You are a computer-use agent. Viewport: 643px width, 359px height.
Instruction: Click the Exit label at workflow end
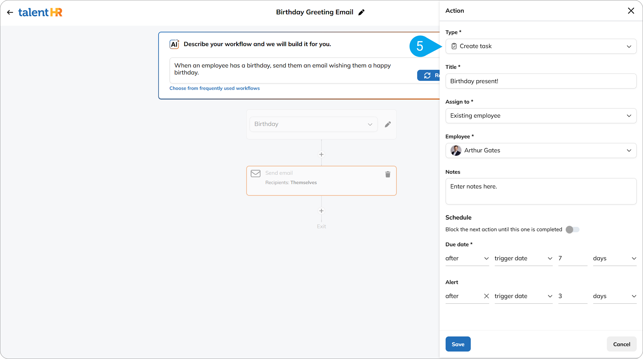(321, 227)
